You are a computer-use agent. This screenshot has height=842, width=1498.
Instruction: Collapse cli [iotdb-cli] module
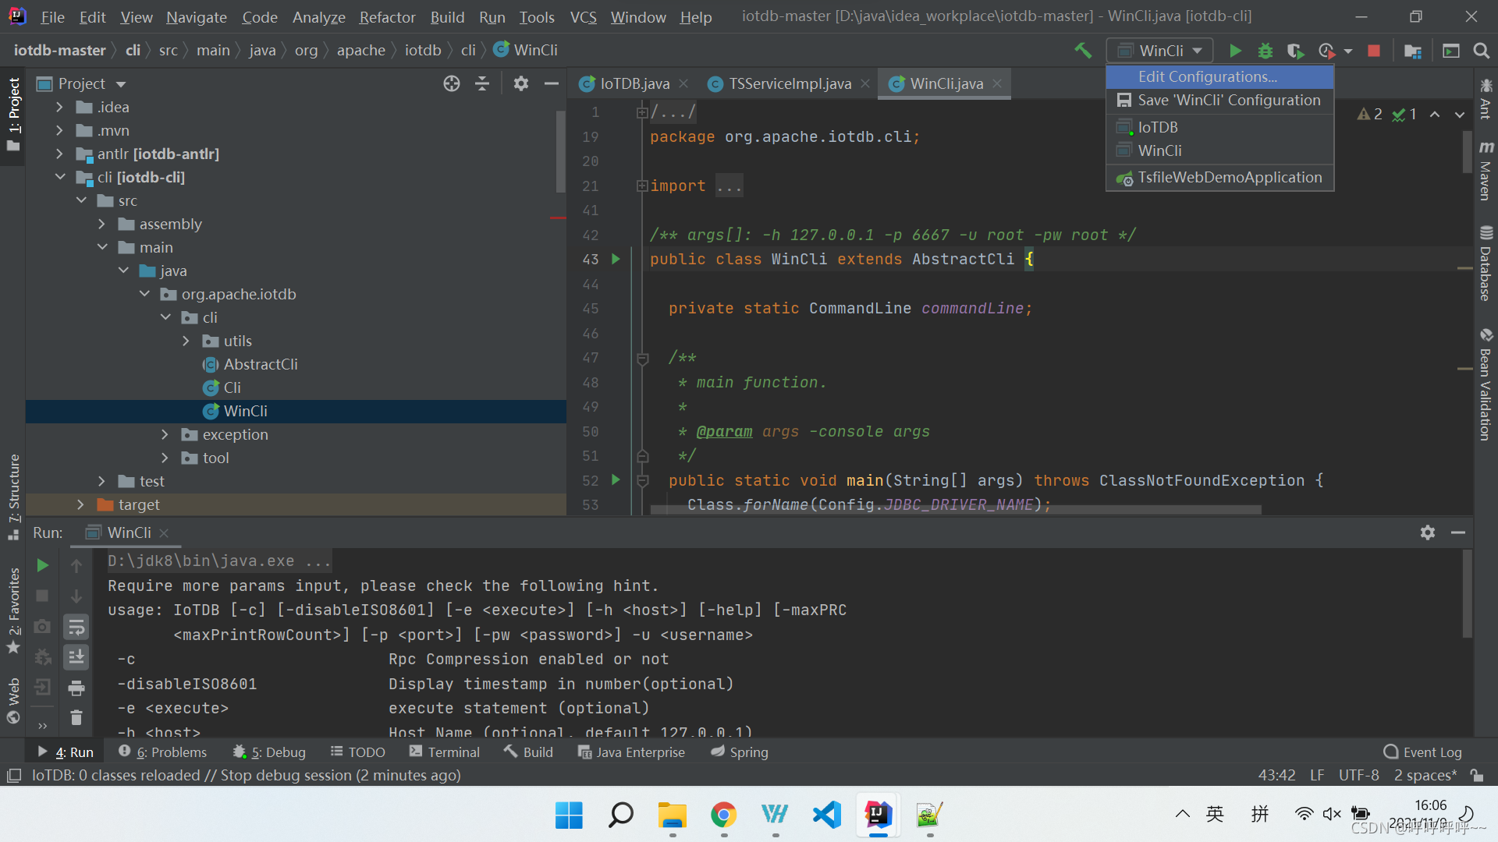60,177
